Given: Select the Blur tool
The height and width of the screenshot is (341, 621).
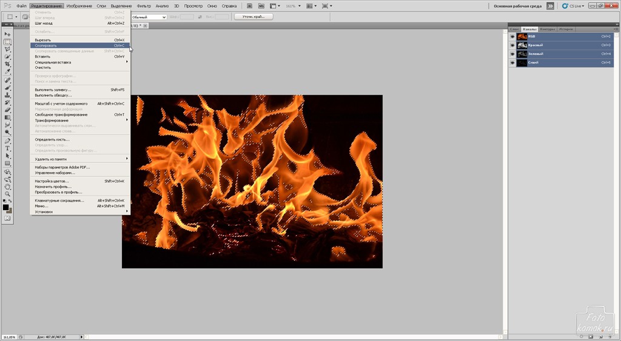Looking at the screenshot, I should [x=7, y=125].
